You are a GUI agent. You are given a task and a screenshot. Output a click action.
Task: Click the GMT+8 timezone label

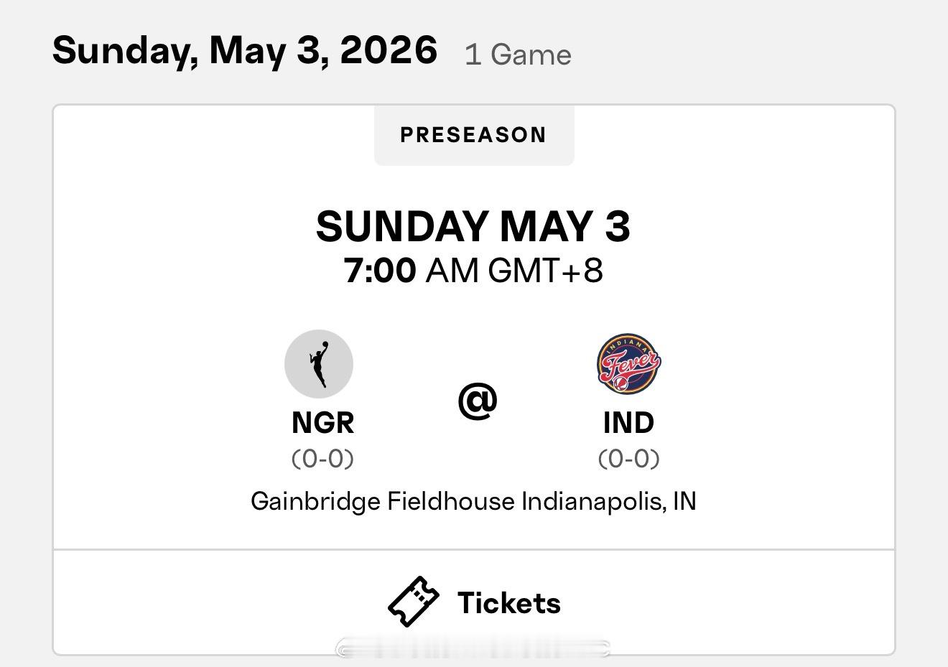(x=545, y=271)
